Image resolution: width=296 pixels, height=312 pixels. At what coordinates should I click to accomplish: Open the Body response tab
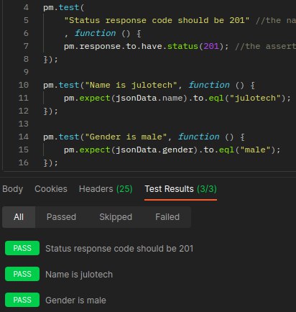click(x=13, y=189)
